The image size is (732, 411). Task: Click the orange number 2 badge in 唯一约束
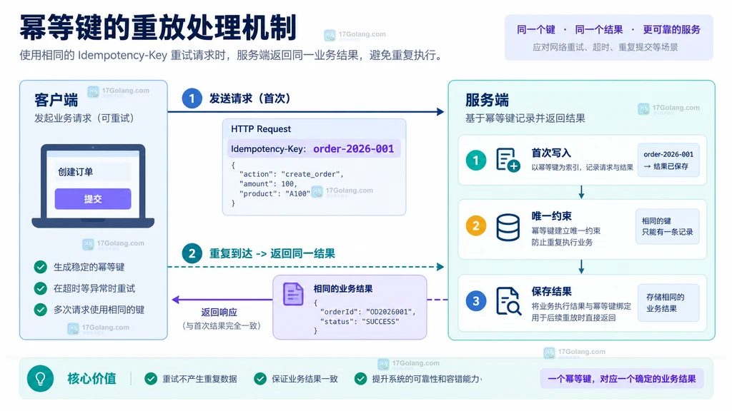coord(476,226)
